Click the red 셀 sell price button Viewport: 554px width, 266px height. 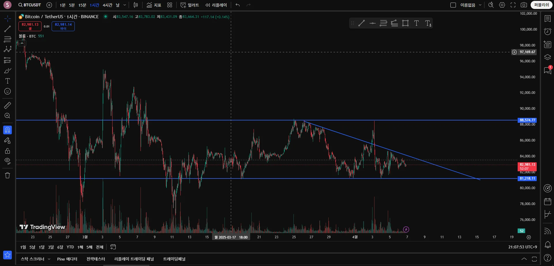click(x=30, y=26)
